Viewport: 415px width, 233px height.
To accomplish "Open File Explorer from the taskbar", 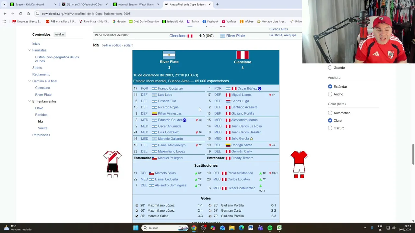I will [x=232, y=228].
